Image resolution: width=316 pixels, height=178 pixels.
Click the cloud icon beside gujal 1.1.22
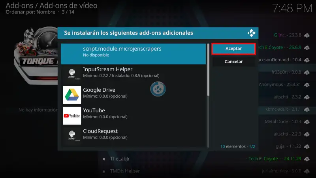pyautogui.click(x=307, y=146)
